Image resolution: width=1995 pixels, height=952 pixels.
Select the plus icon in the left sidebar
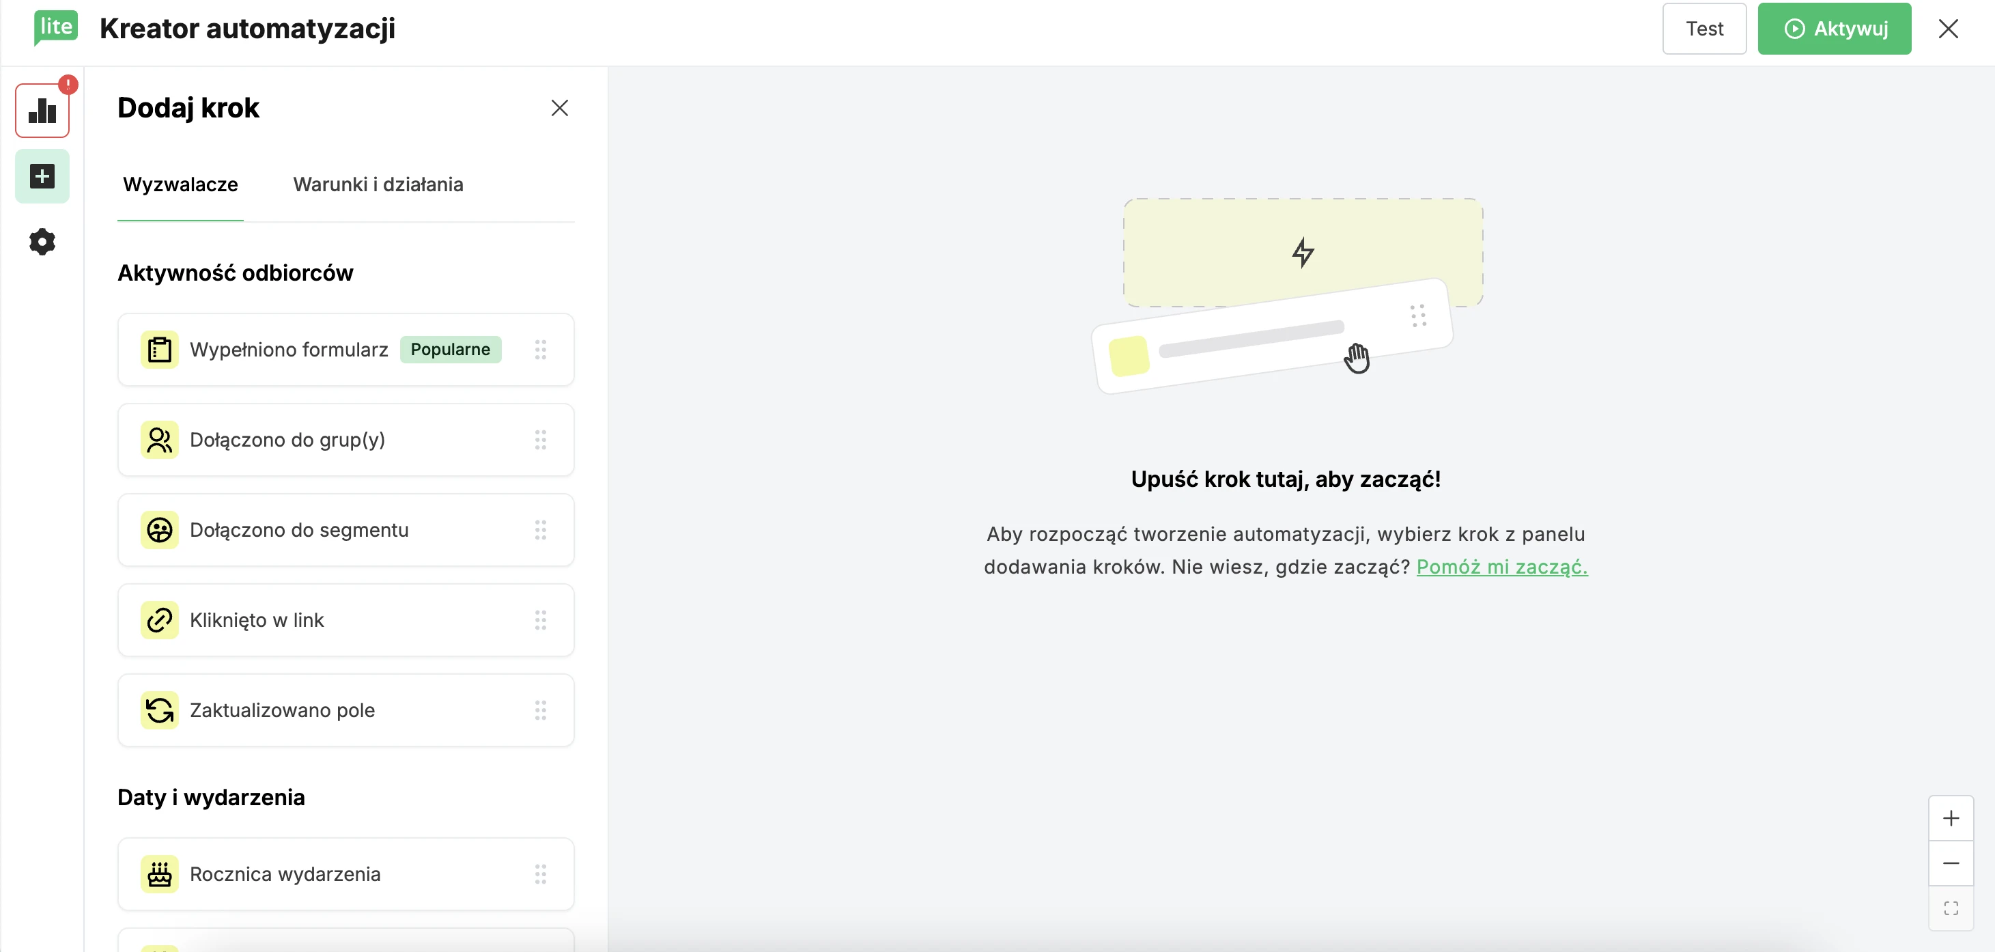[42, 176]
